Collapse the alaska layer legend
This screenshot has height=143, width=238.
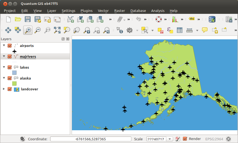coord(4,78)
